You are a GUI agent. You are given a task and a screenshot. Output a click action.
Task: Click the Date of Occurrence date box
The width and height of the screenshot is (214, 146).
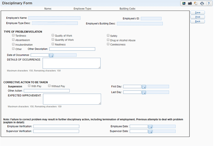point(40,55)
